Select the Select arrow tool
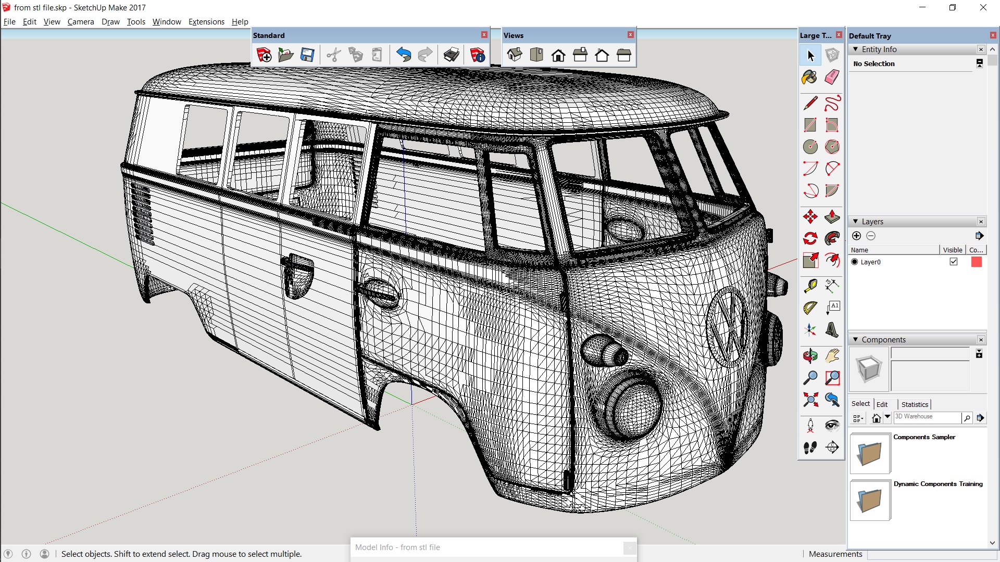The height and width of the screenshot is (562, 1000). click(x=810, y=55)
